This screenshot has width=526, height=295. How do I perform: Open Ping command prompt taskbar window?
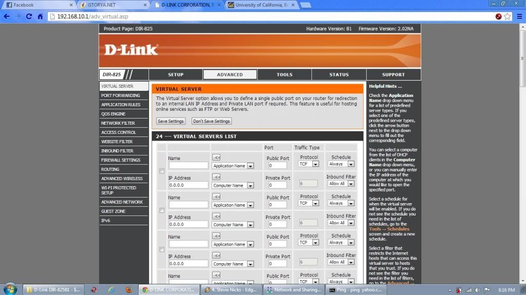[x=355, y=290]
